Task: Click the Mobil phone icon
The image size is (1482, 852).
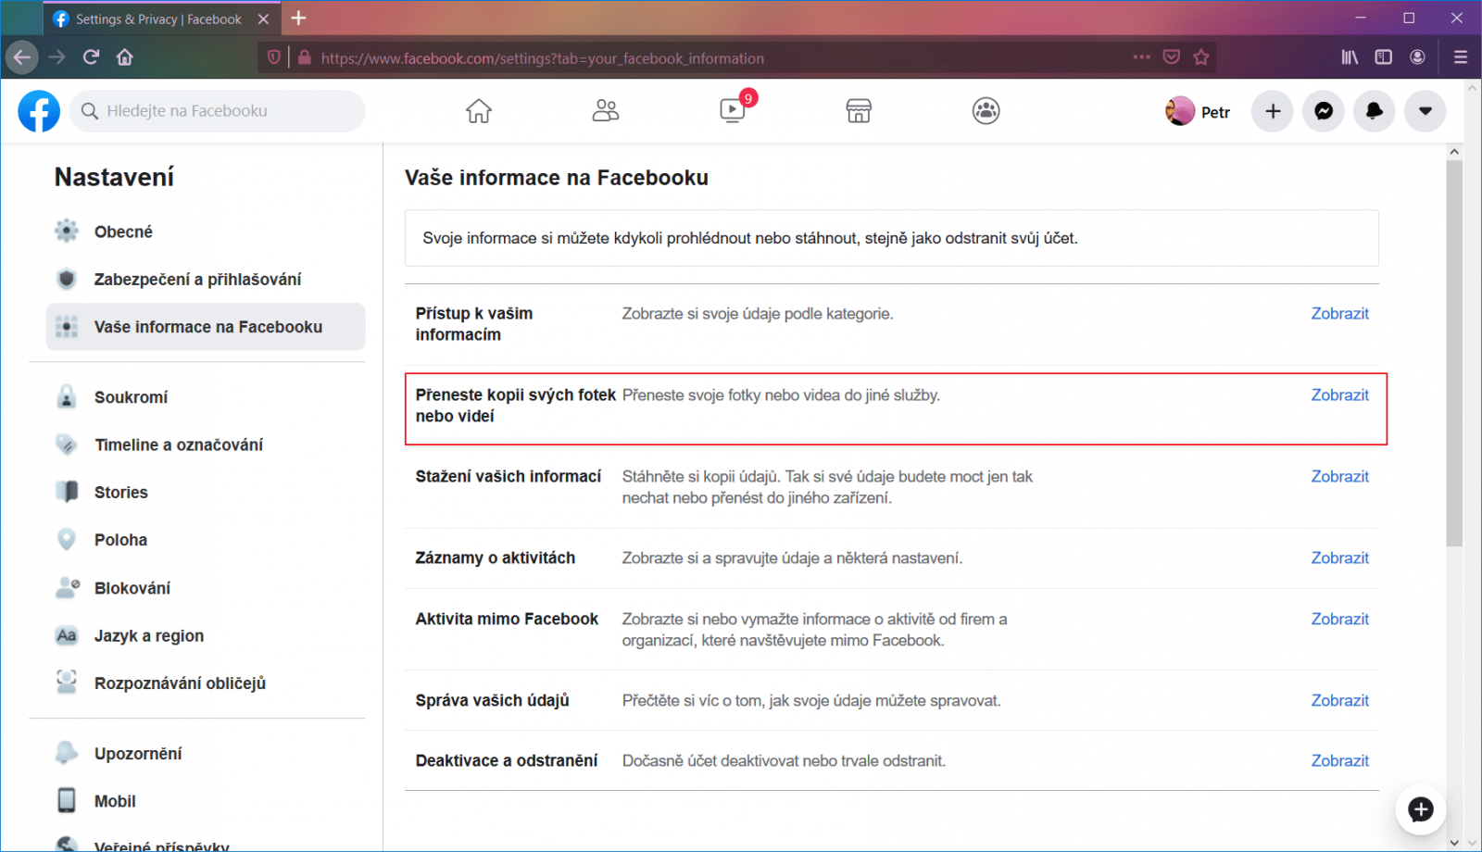Action: click(67, 800)
